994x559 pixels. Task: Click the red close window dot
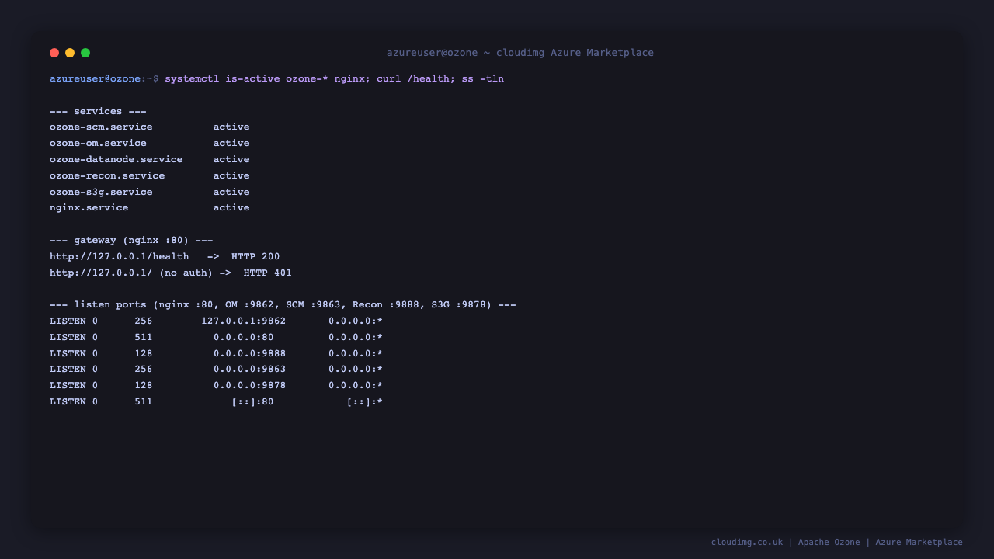point(54,53)
